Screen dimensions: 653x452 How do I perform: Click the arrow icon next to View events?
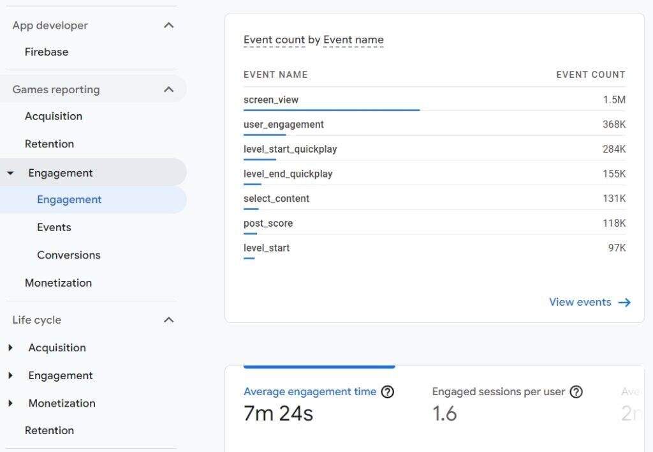coord(624,303)
